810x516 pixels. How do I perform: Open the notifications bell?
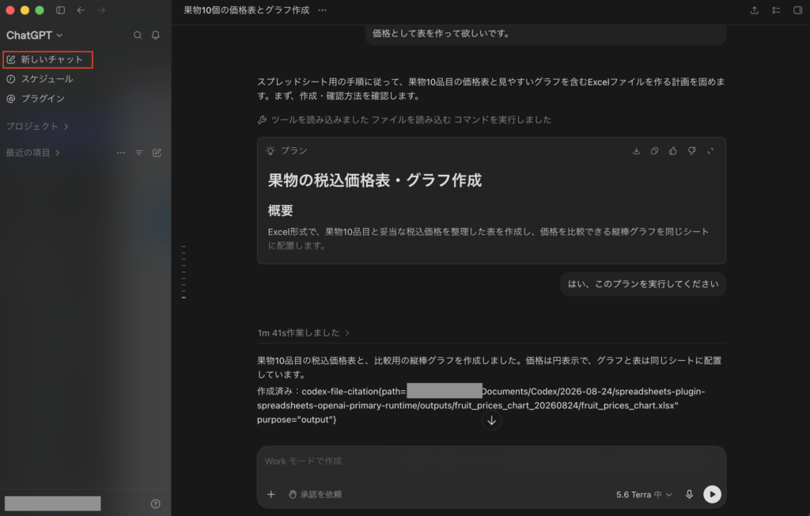[156, 35]
